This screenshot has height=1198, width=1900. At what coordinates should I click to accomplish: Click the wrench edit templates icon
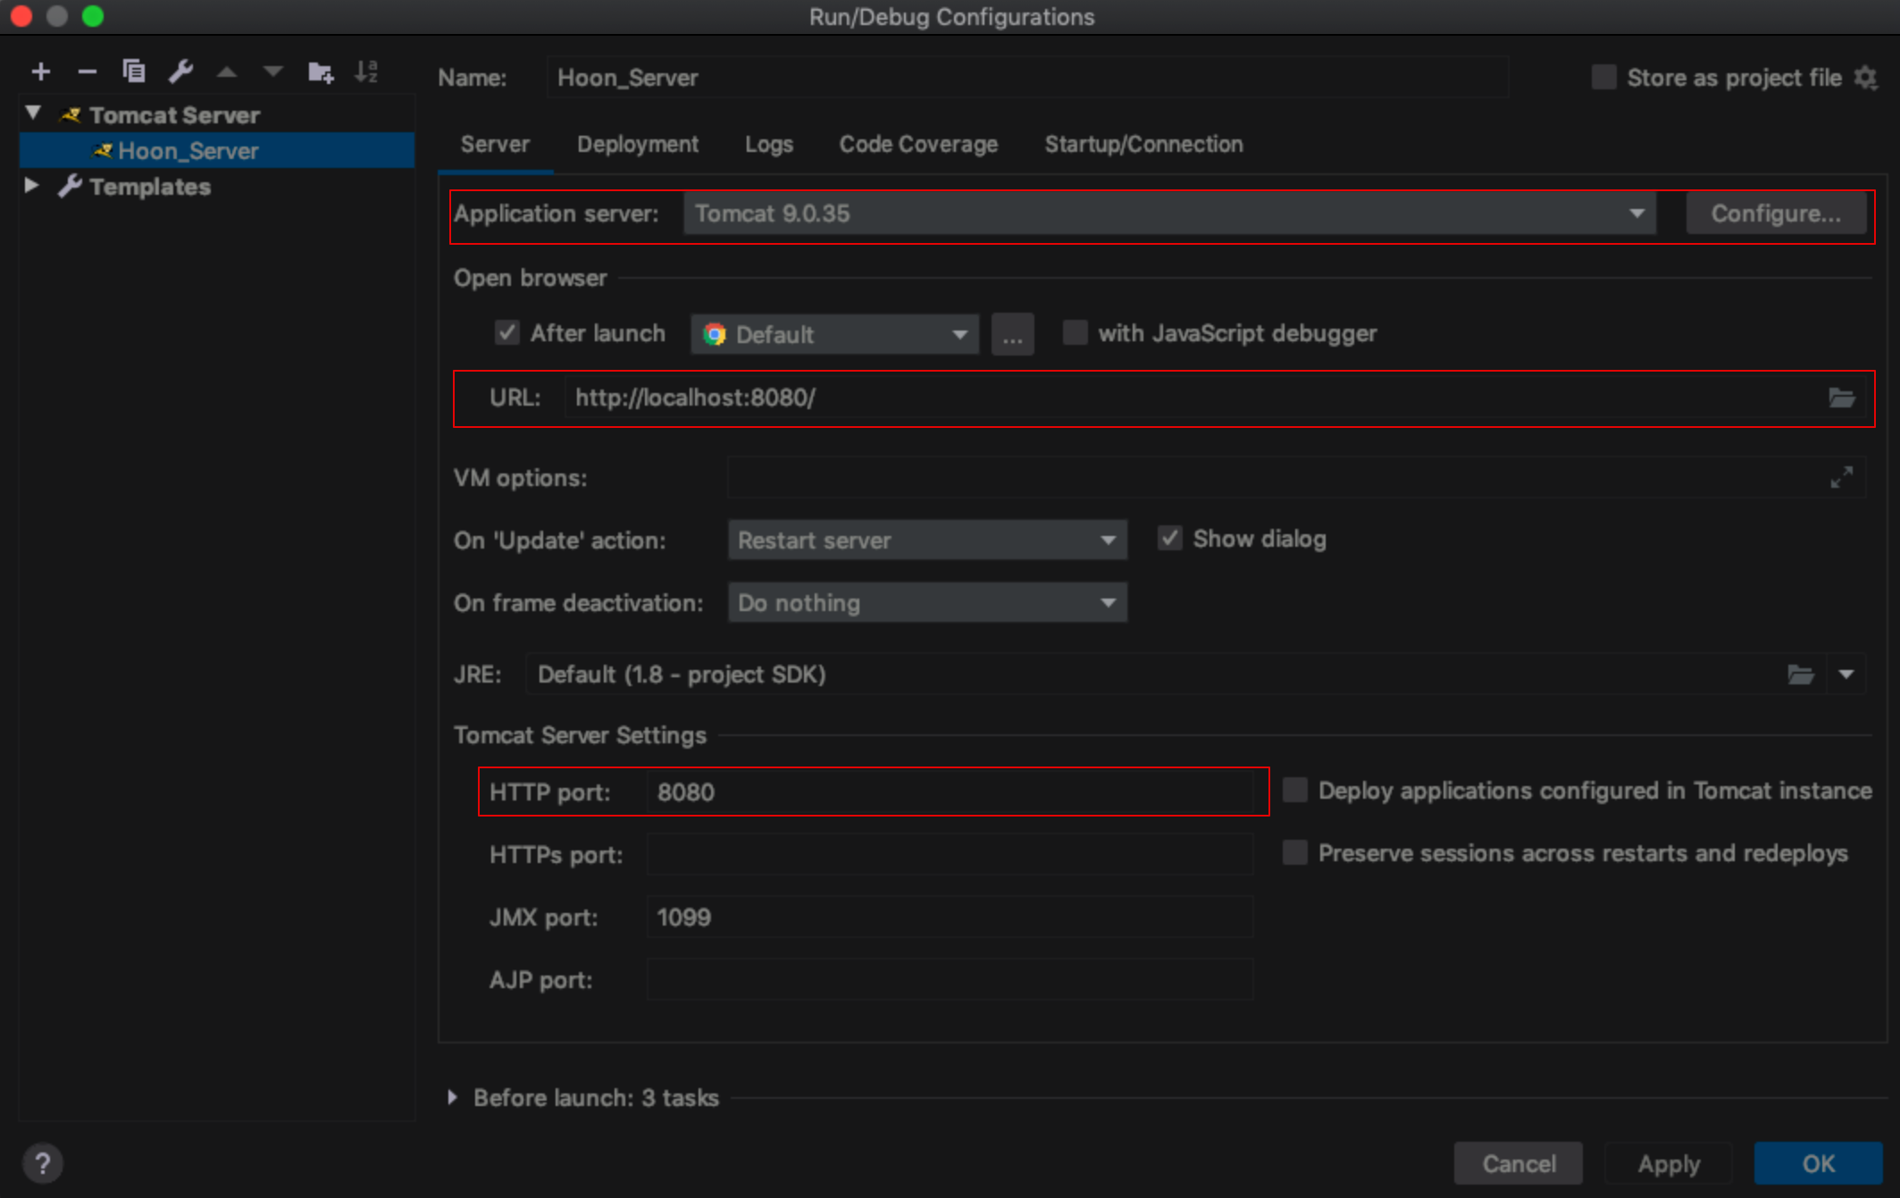[181, 71]
